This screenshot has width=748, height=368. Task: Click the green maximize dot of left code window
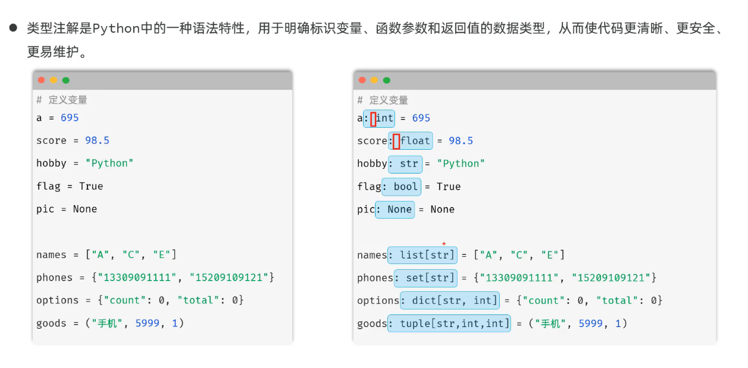(x=66, y=80)
